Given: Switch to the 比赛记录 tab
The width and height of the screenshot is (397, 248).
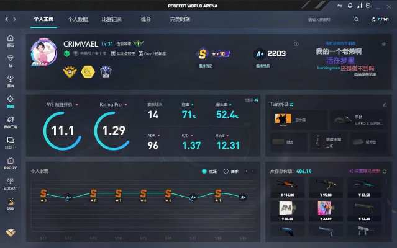Looking at the screenshot, I should [112, 19].
